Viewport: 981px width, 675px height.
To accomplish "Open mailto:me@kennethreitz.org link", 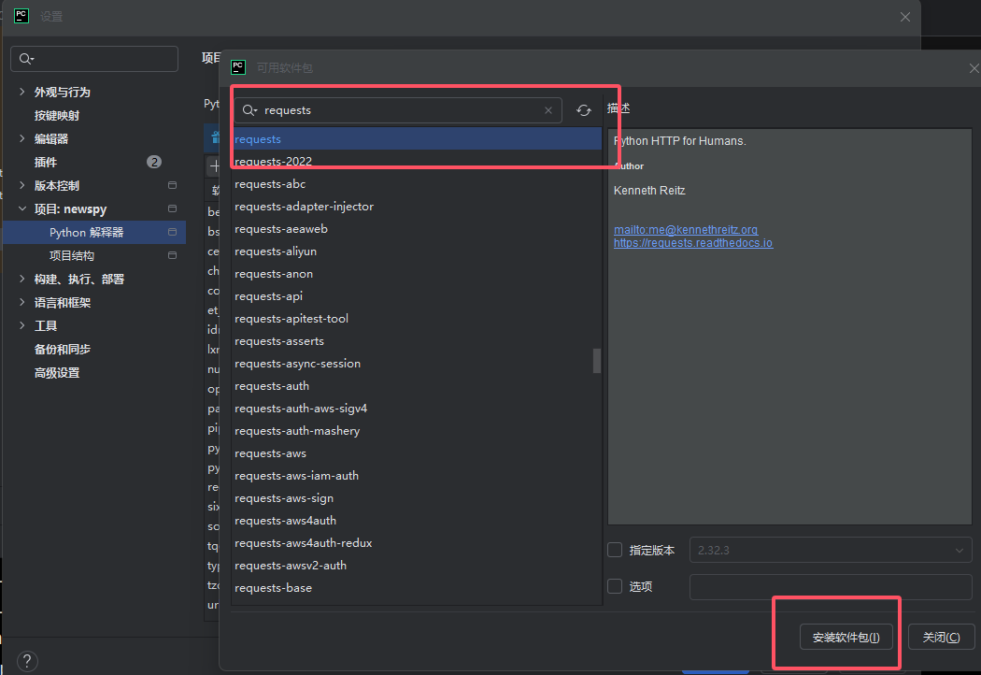I will (x=686, y=230).
